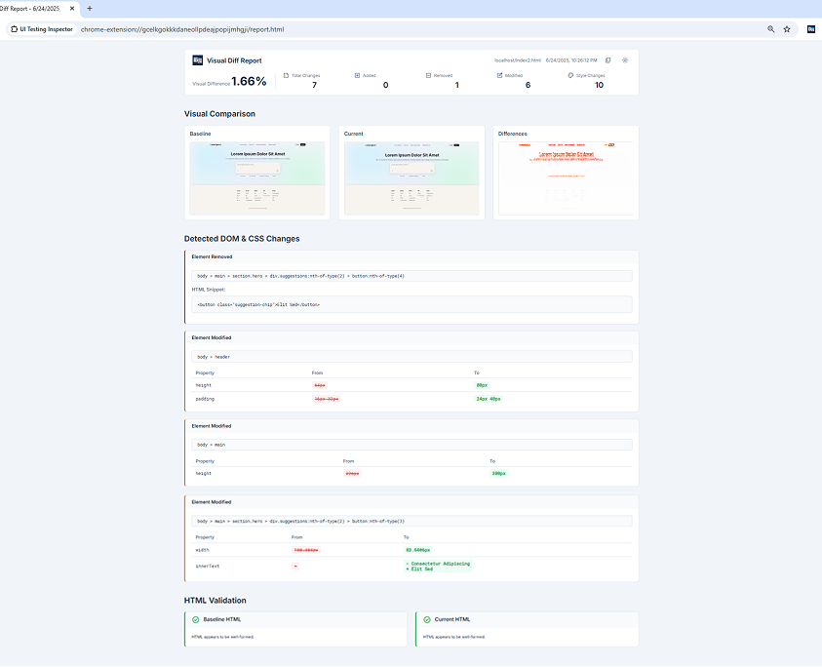Click the copy report icon in header
This screenshot has height=667, width=822.
point(608,60)
